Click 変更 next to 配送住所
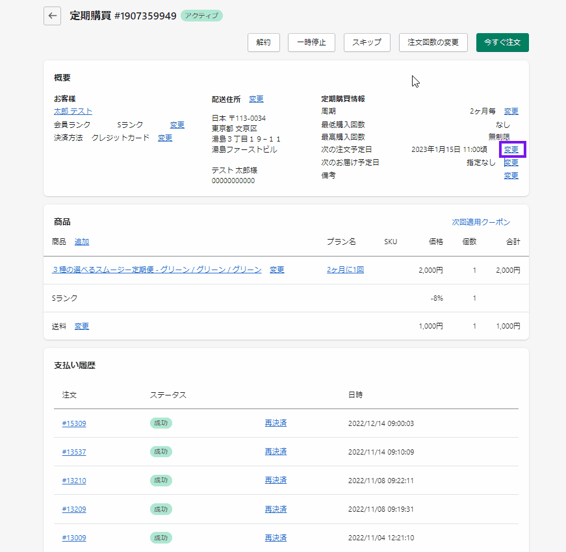 coord(256,99)
